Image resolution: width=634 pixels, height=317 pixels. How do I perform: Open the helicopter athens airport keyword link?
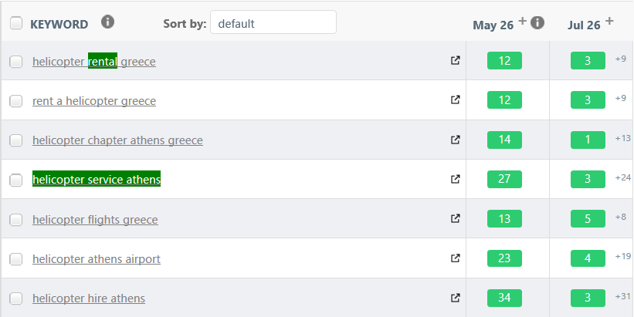(x=97, y=259)
